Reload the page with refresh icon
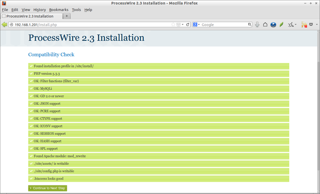Viewport: 320px width, 194px height. coord(188,24)
